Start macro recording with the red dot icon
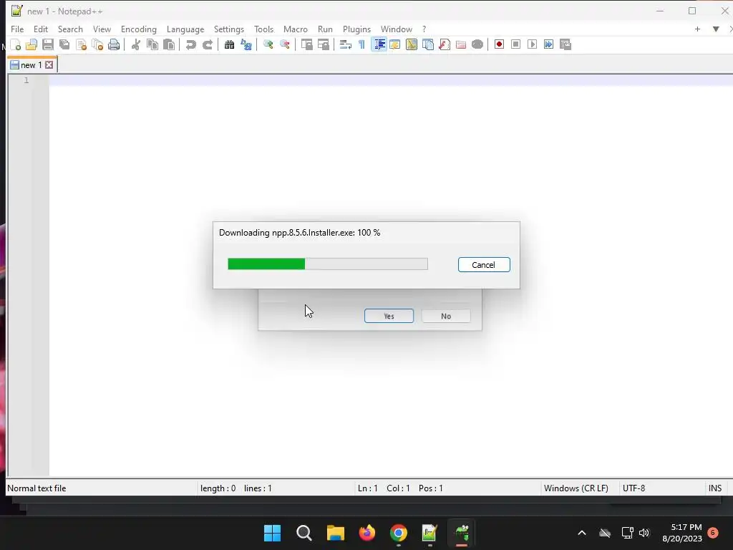The width and height of the screenshot is (733, 550). coord(499,44)
